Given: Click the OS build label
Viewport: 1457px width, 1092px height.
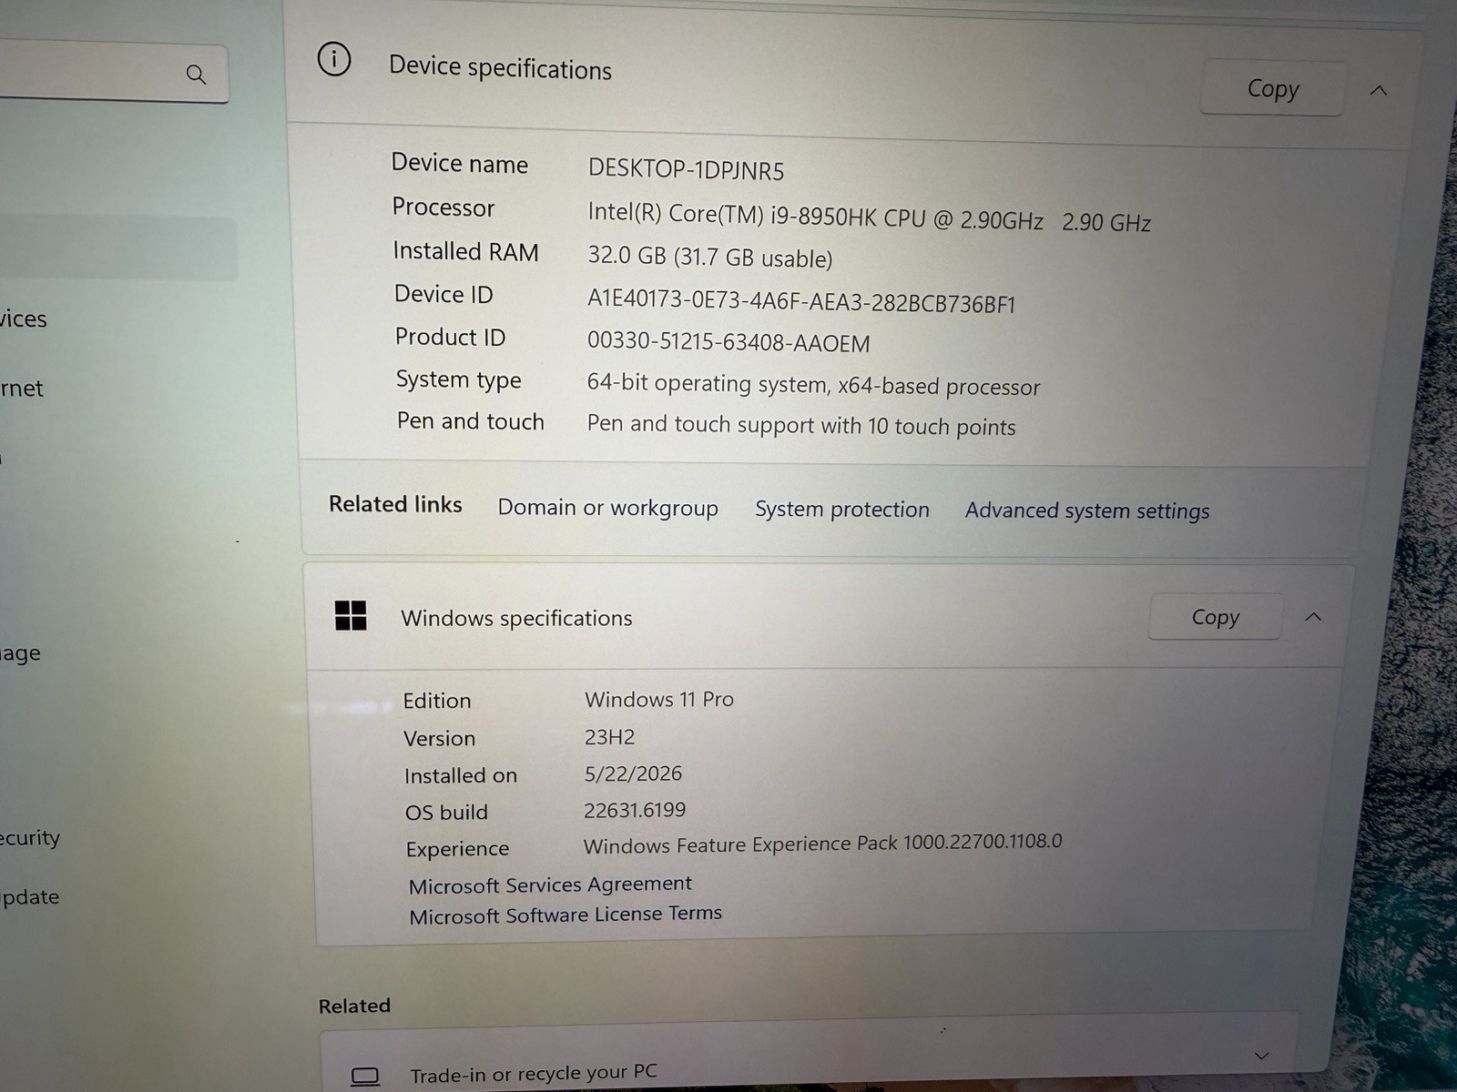Looking at the screenshot, I should 446,812.
